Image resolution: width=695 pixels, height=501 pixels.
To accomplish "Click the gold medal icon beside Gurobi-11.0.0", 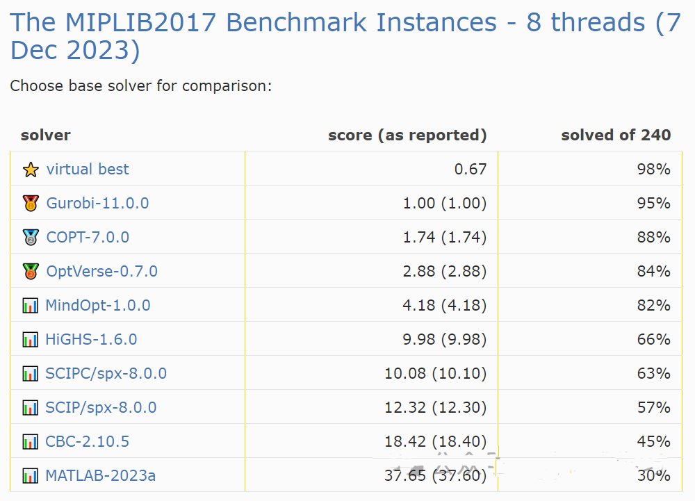I will 31,204.
